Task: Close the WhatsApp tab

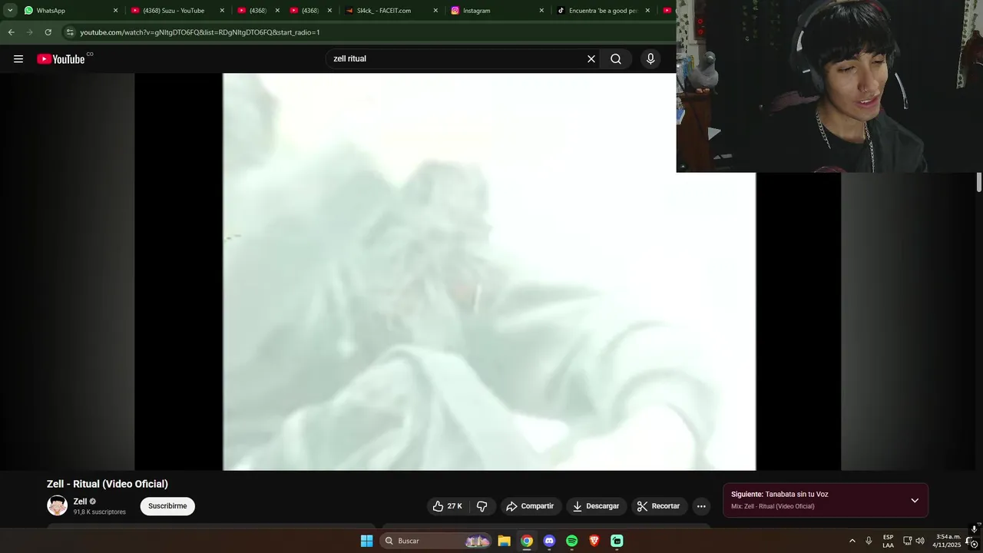Action: (x=116, y=11)
